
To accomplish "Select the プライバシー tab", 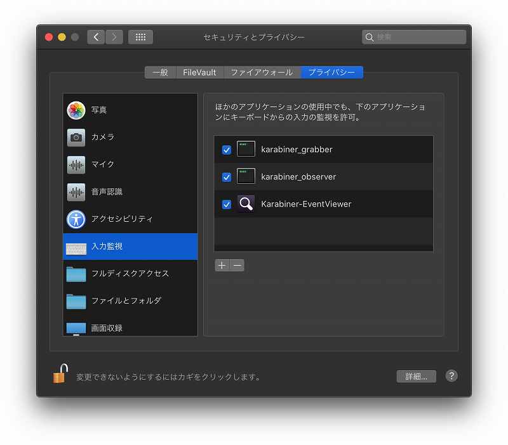I will pos(331,72).
